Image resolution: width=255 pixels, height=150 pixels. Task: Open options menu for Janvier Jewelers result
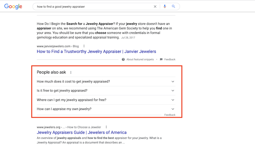pyautogui.click(x=84, y=46)
